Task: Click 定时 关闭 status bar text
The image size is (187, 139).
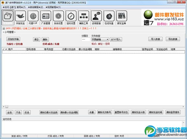Action: [119, 136]
